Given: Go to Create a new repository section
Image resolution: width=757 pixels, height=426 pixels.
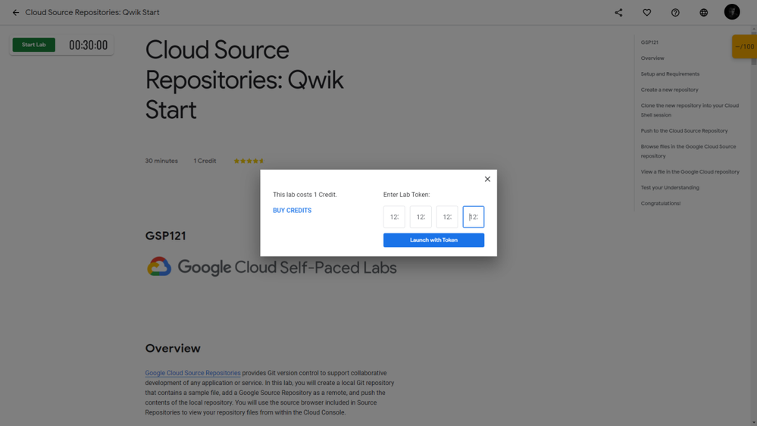Looking at the screenshot, I should pos(669,90).
